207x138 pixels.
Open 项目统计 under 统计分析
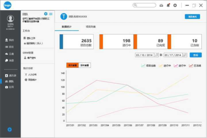click(x=31, y=80)
